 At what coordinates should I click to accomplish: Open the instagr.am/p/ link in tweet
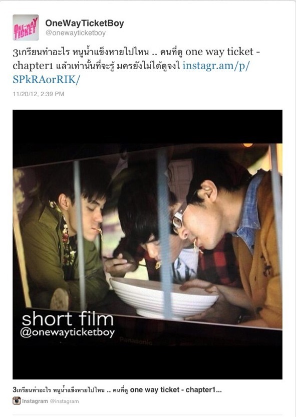point(216,66)
